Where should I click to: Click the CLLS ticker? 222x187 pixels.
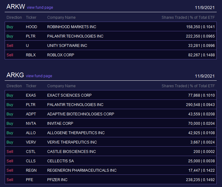[31, 161]
